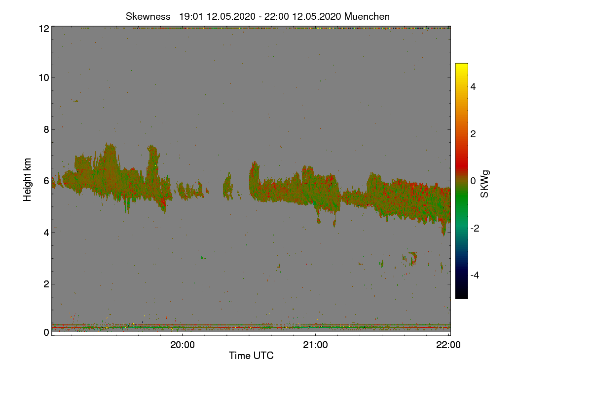Click the Time UTC axis label
592x395 pixels.
click(251, 355)
